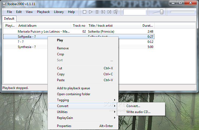Sort by Title / track artist header
This screenshot has height=130, width=199.
(x=114, y=26)
